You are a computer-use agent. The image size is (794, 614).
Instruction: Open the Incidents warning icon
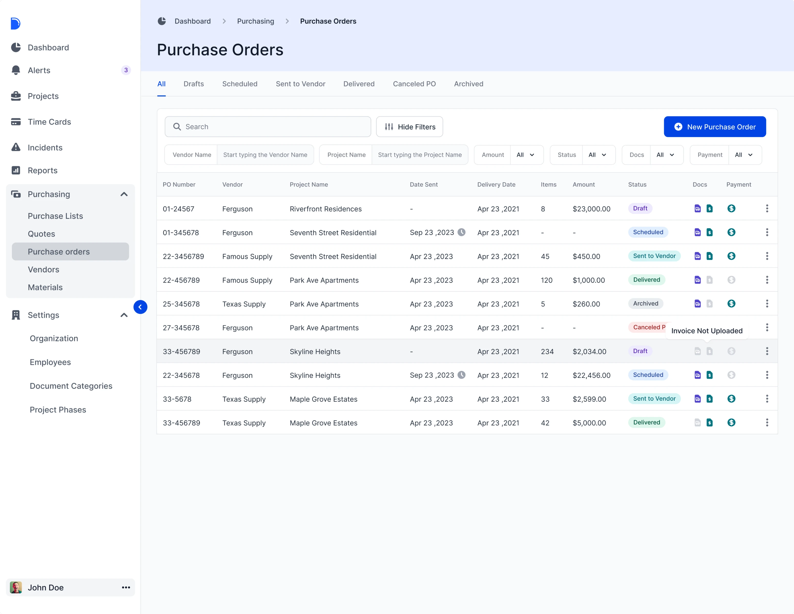pyautogui.click(x=16, y=147)
